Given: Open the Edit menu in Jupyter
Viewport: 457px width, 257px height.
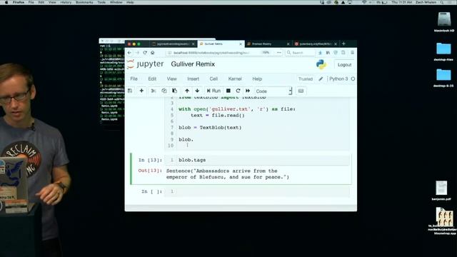Looking at the screenshot, I should pyautogui.click(x=152, y=79).
